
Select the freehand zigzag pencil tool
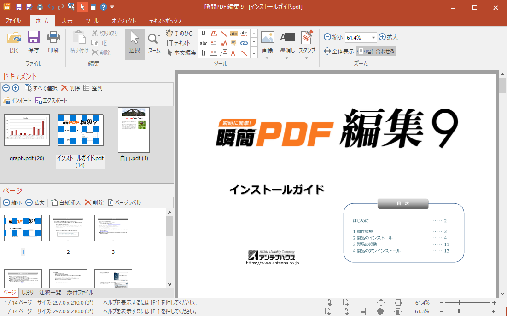pos(224,43)
